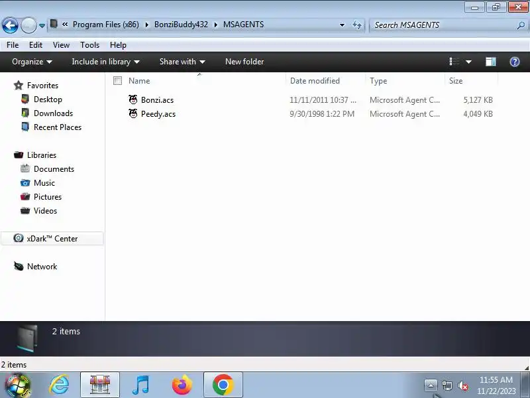Expand hidden path chevrons in address bar
530x398 pixels.
[65, 25]
